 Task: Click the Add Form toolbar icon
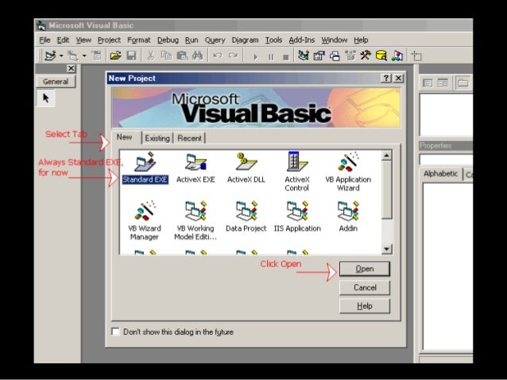pos(73,56)
